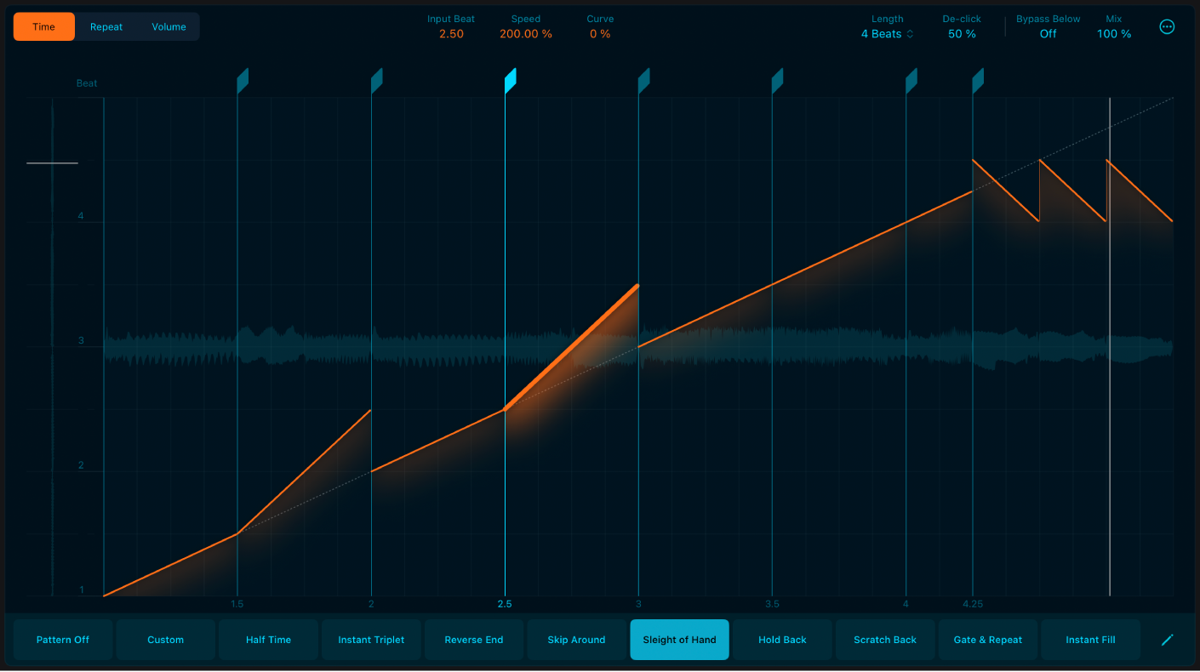Apply the Instant Fill pattern
Viewport: 1200px width, 672px height.
point(1090,640)
